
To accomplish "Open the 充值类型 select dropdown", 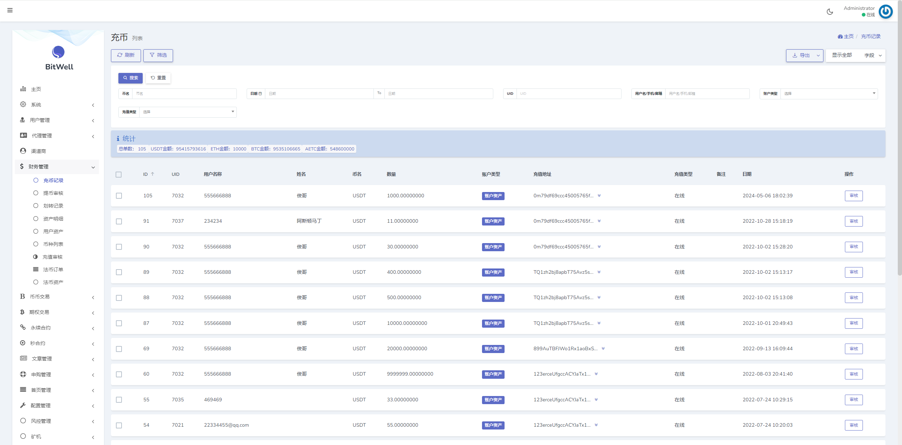I will tap(188, 112).
